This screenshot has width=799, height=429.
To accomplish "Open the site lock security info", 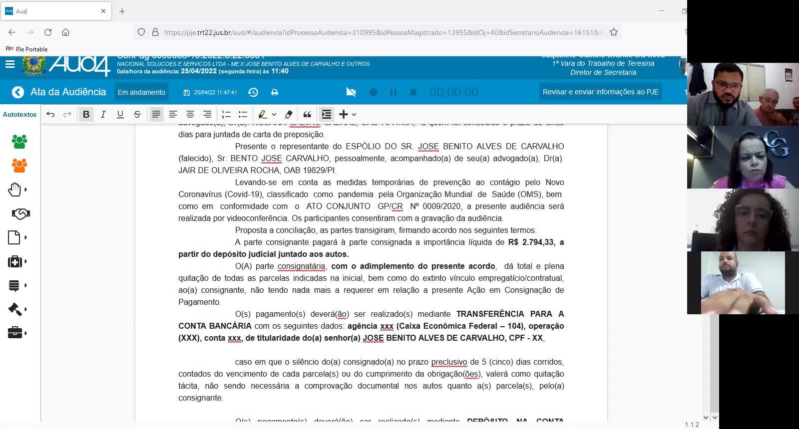I will point(155,32).
